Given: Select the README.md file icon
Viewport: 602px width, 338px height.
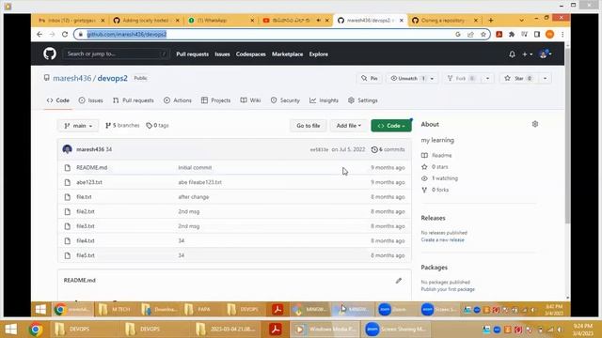Looking at the screenshot, I should click(x=68, y=167).
